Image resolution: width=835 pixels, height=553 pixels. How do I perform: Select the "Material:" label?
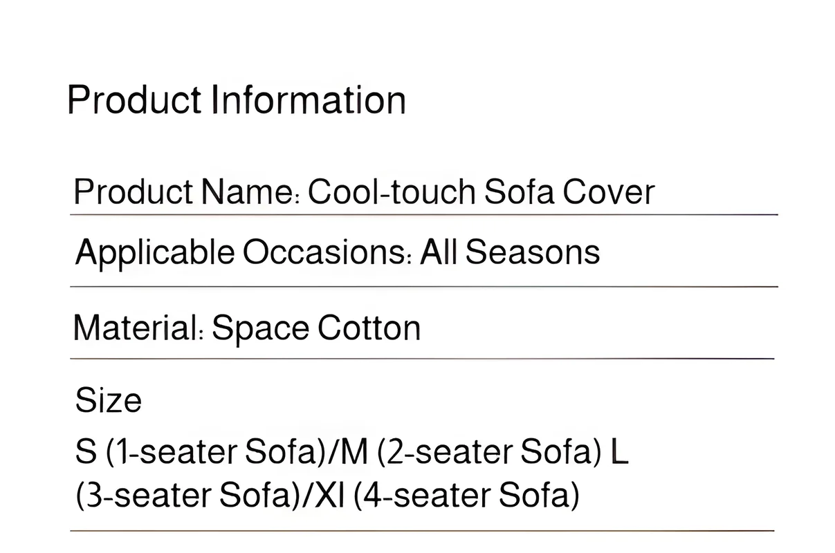[x=138, y=328]
